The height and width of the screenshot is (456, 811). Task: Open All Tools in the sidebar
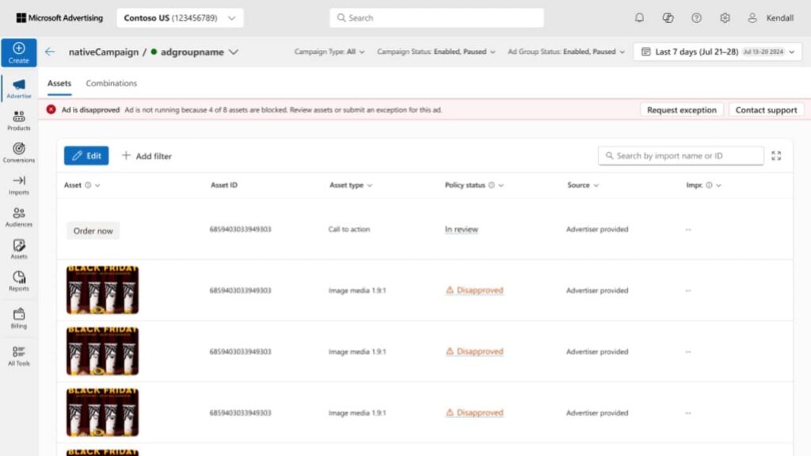pyautogui.click(x=18, y=354)
